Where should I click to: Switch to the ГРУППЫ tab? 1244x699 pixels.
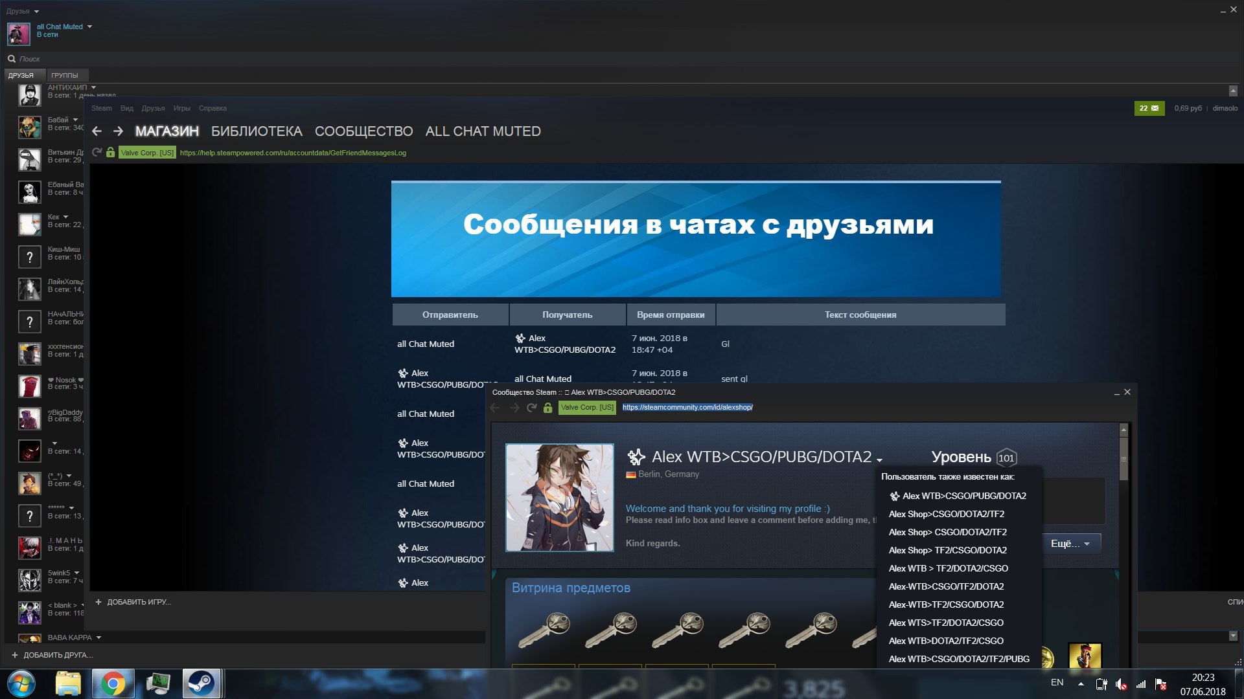[65, 76]
